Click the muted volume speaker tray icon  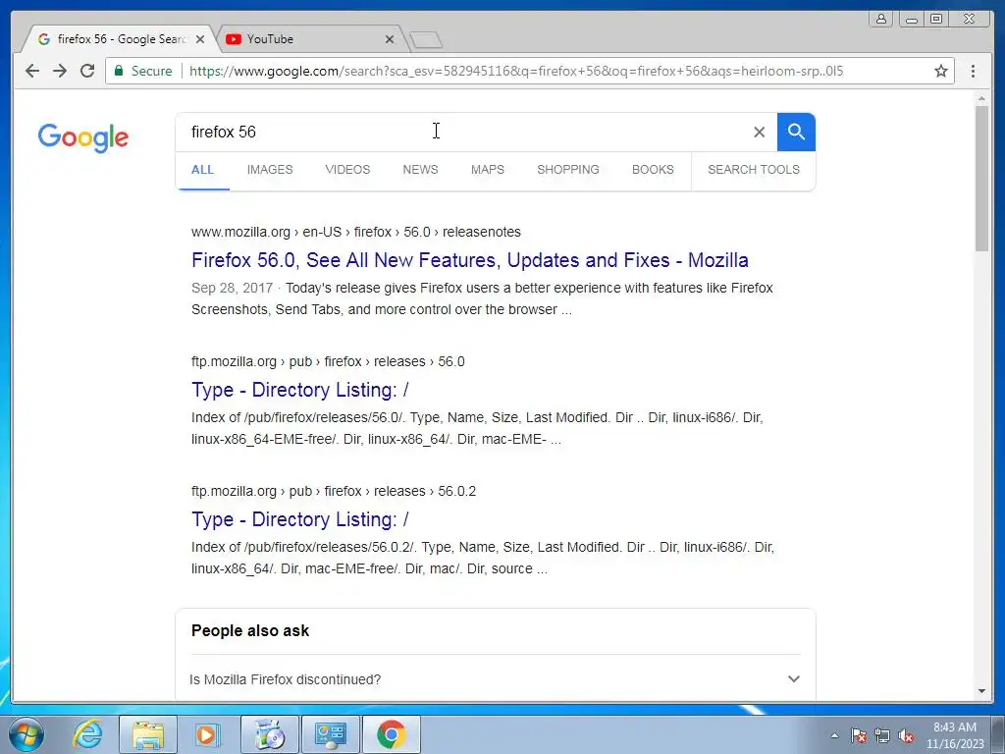pyautogui.click(x=906, y=735)
